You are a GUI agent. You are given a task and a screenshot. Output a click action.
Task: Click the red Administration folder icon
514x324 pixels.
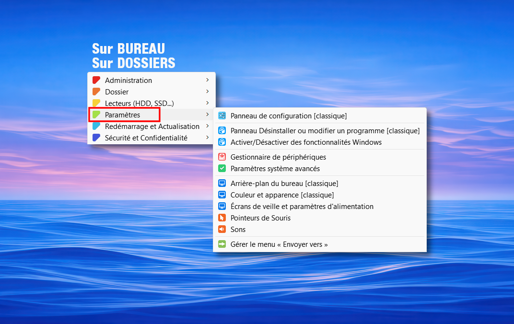click(x=96, y=81)
